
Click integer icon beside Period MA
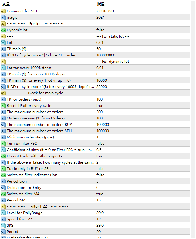[3, 200]
